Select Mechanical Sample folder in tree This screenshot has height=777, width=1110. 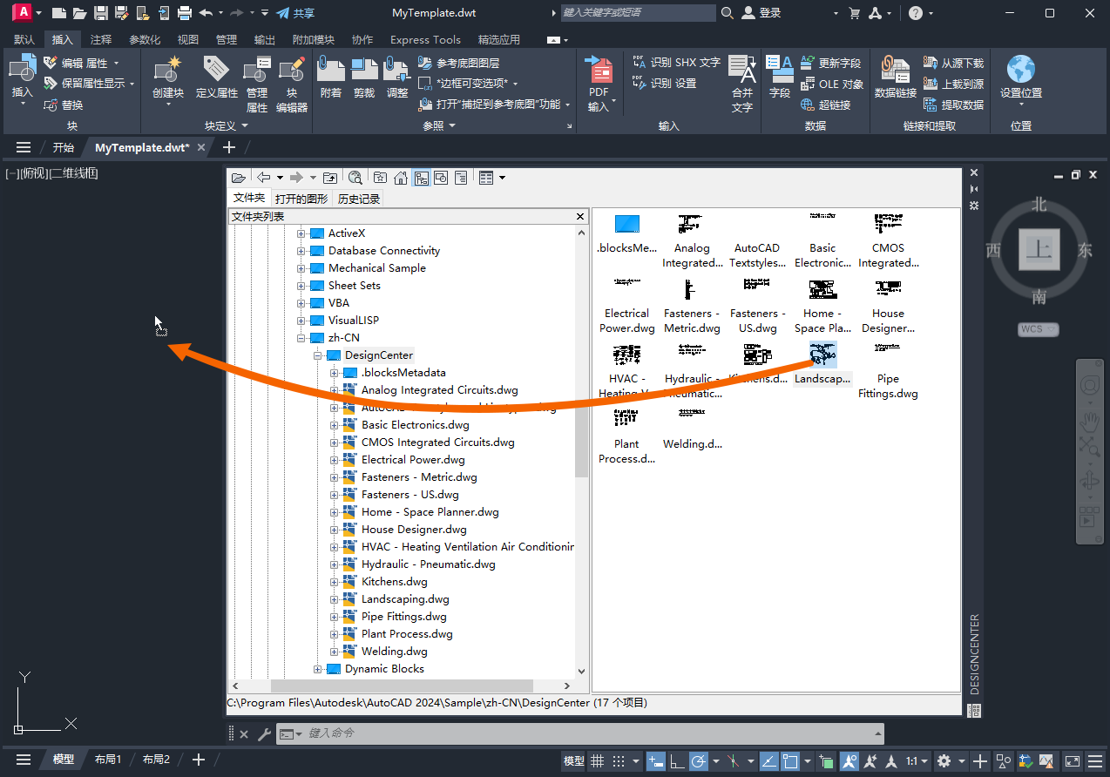(x=376, y=268)
